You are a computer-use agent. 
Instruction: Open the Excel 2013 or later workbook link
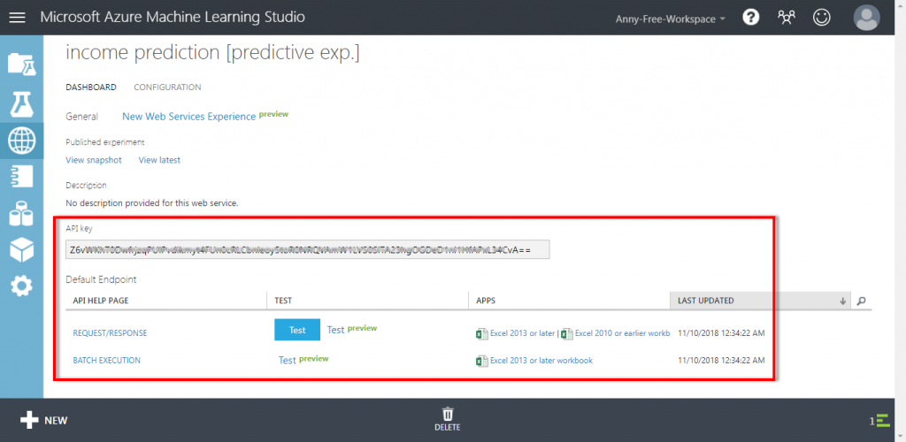(541, 361)
